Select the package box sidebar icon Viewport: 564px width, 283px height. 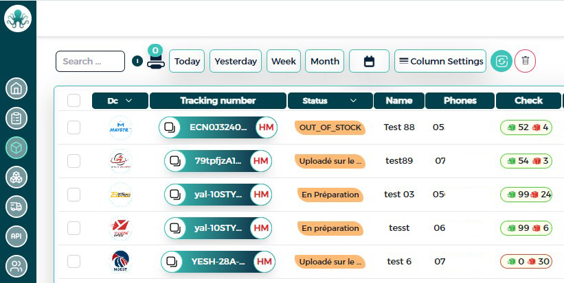(x=16, y=147)
